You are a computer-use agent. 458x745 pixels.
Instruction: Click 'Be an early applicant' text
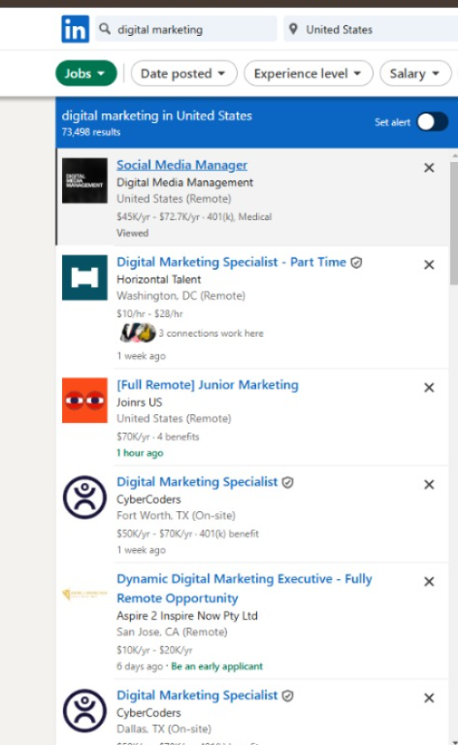(216, 666)
